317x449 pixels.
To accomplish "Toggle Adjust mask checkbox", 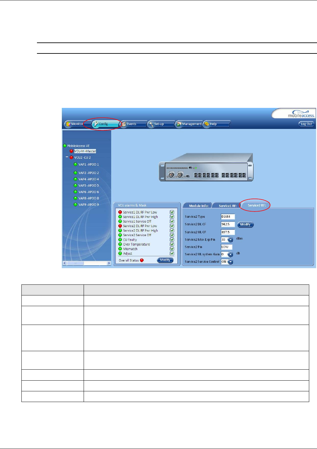I will click(172, 253).
